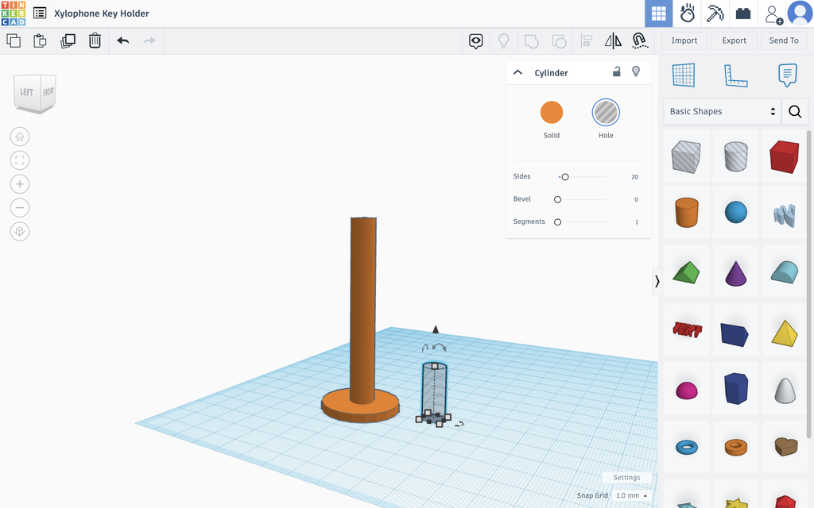Viewport: 814px width, 508px height.
Task: Activate the Mirror tool
Action: click(x=613, y=41)
